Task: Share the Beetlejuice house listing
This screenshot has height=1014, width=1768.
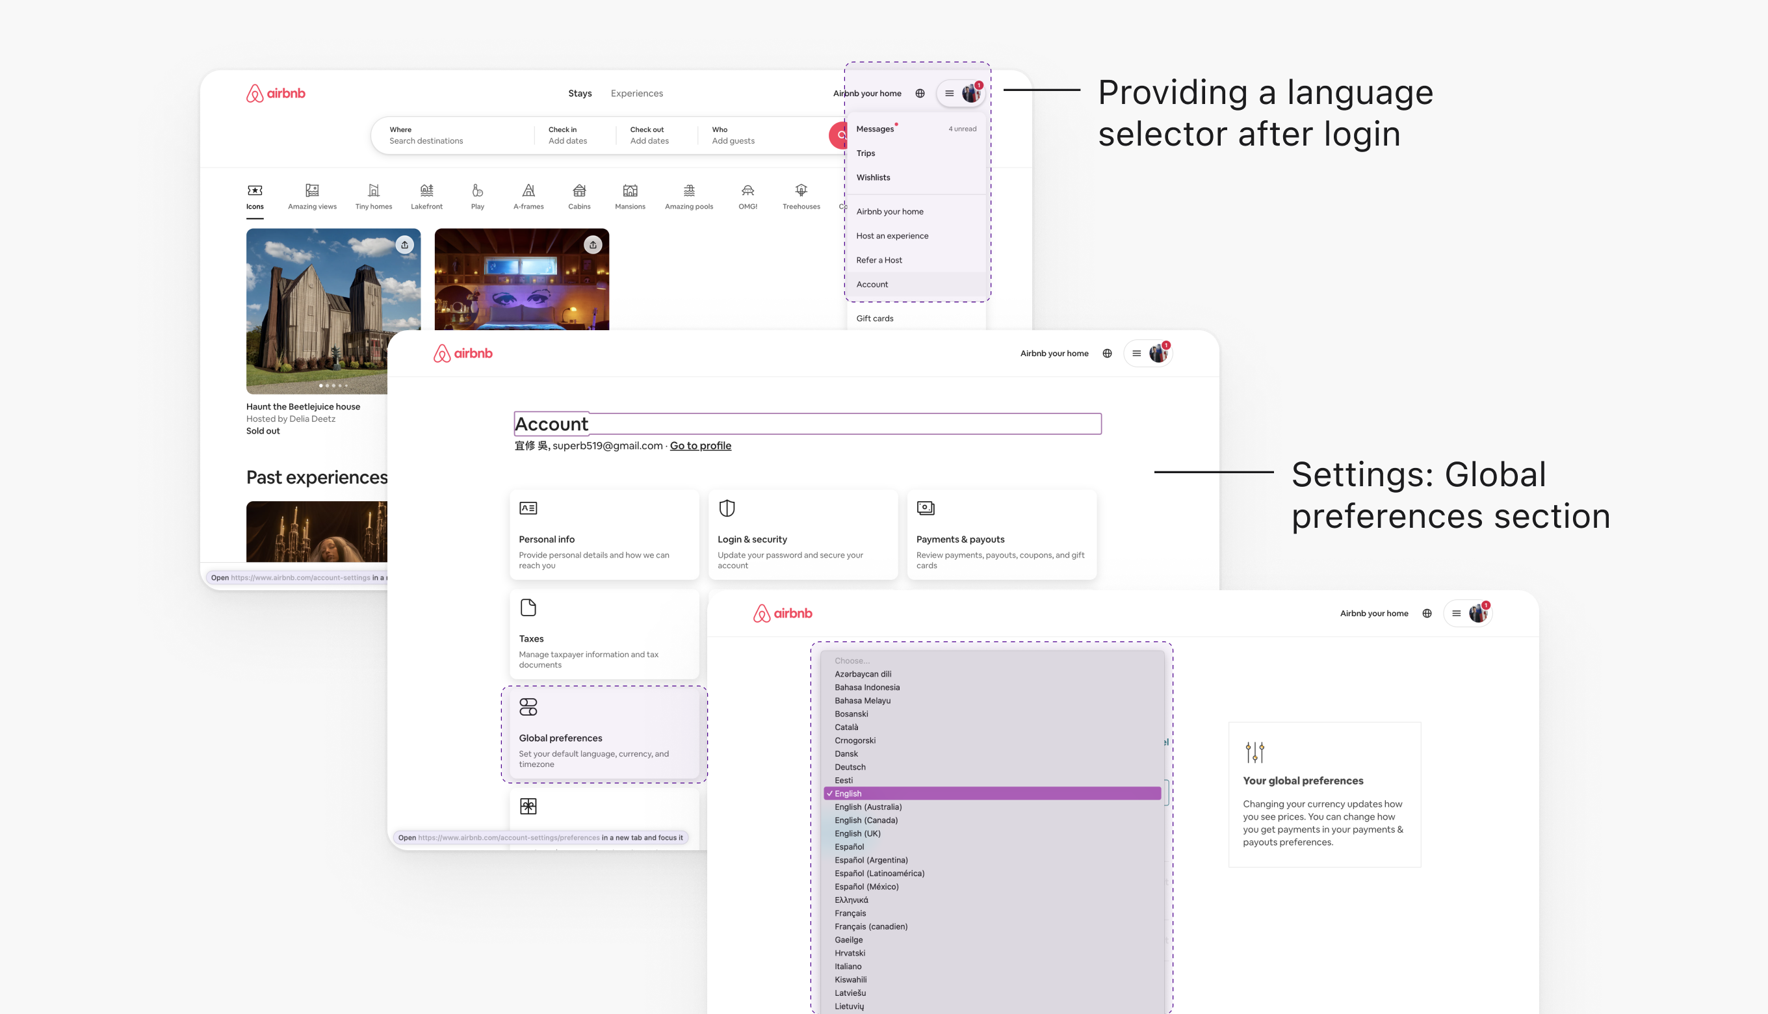Action: pos(404,245)
